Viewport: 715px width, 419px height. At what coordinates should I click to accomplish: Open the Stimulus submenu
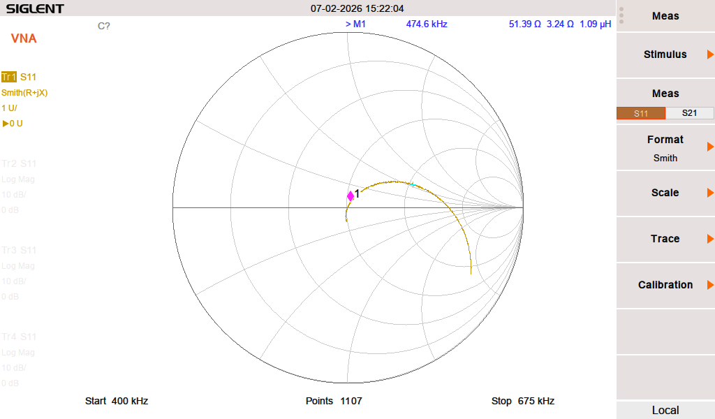point(665,54)
